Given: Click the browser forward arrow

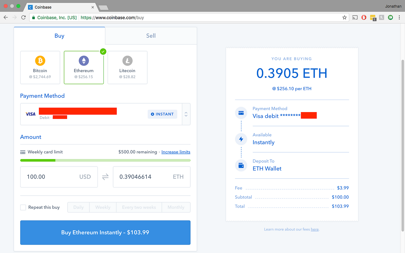Looking at the screenshot, I should (x=14, y=17).
